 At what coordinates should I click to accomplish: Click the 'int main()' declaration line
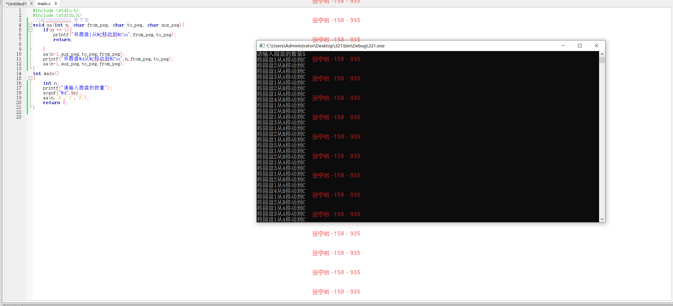pyautogui.click(x=46, y=74)
